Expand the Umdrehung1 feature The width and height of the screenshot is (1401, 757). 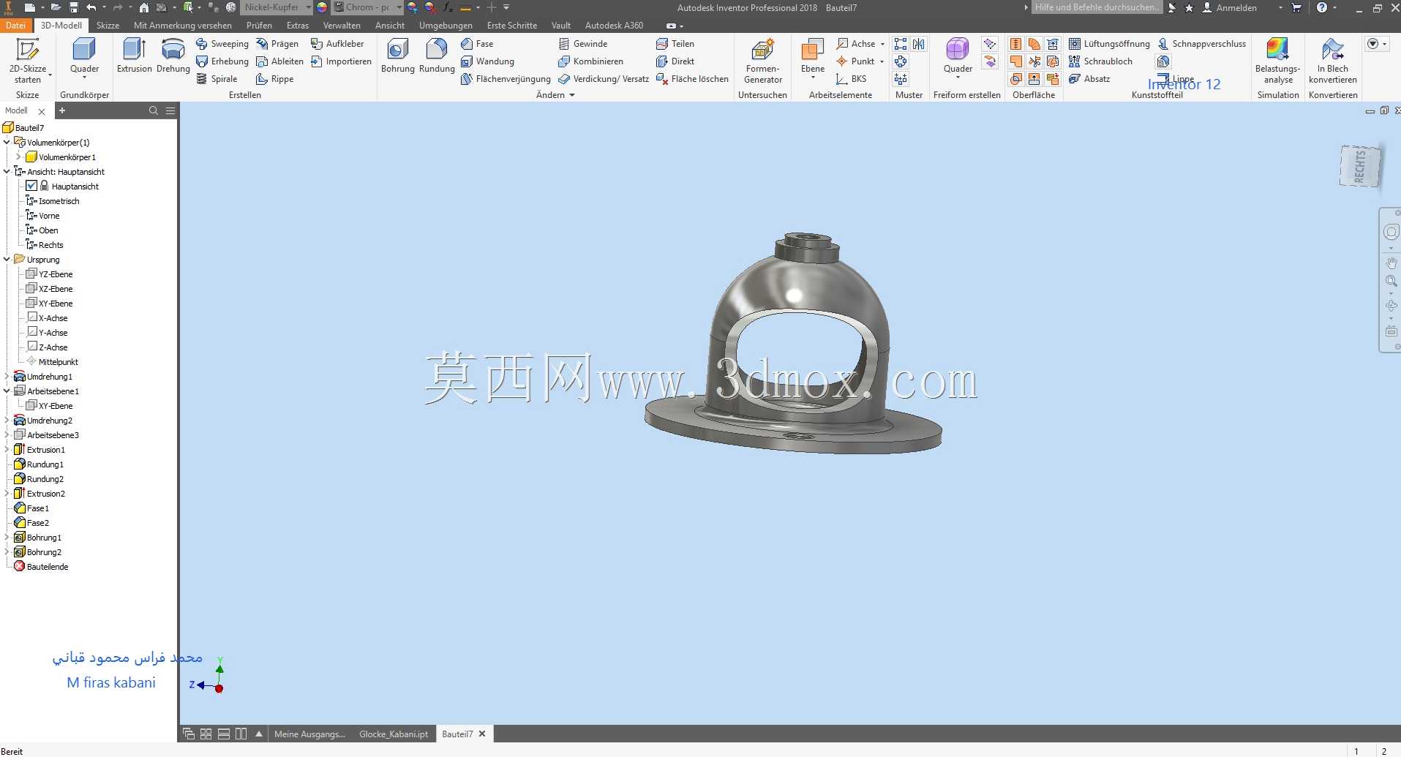[x=7, y=376]
